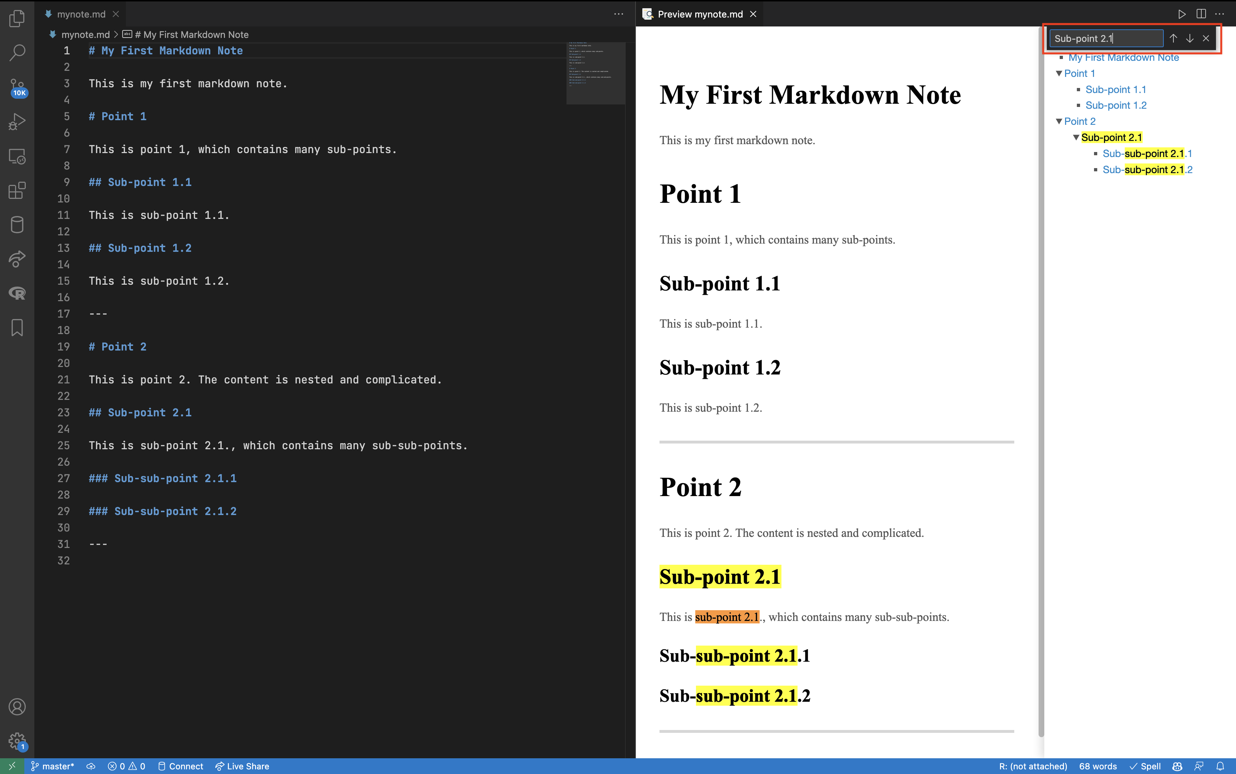Click the Copilot icon in status bar
Image resolution: width=1236 pixels, height=774 pixels.
pos(1178,766)
